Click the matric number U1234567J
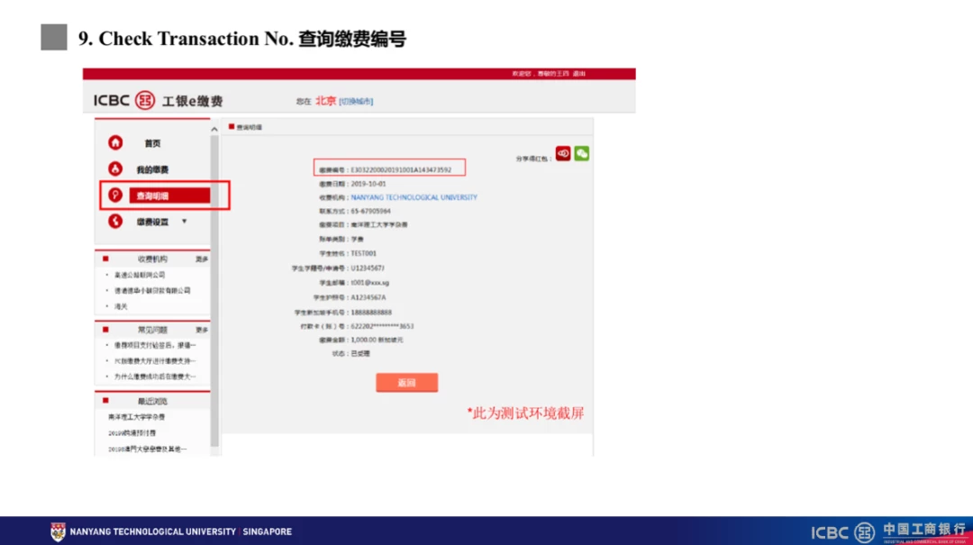Screen dimensions: 973x545 point(368,268)
